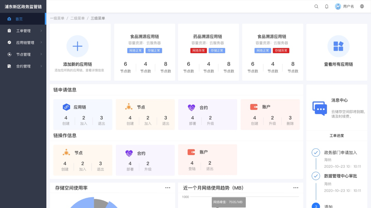Click 网络峰值 750S/MB tooltip
This screenshot has width=371, height=208.
(x=228, y=202)
